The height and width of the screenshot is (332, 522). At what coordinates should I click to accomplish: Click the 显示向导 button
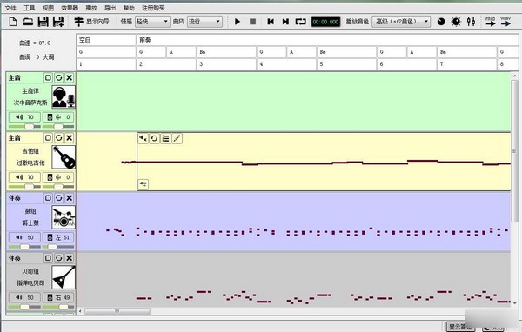click(91, 22)
